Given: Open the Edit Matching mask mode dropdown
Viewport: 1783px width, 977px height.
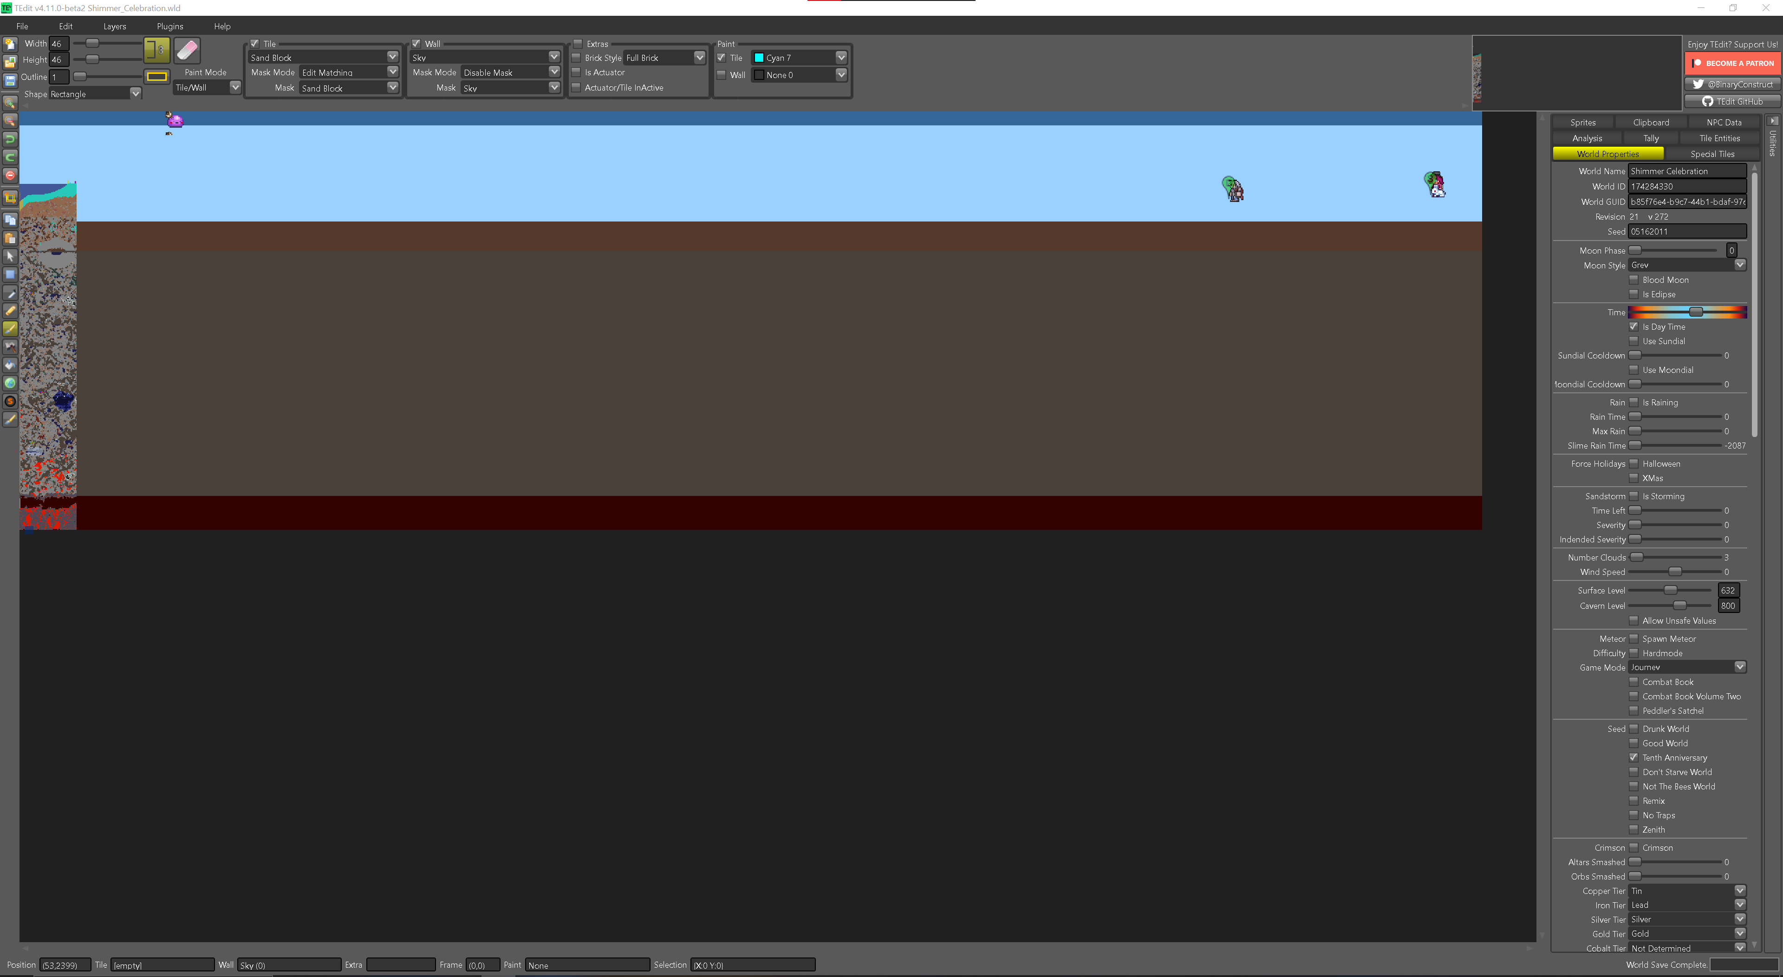Looking at the screenshot, I should tap(349, 72).
